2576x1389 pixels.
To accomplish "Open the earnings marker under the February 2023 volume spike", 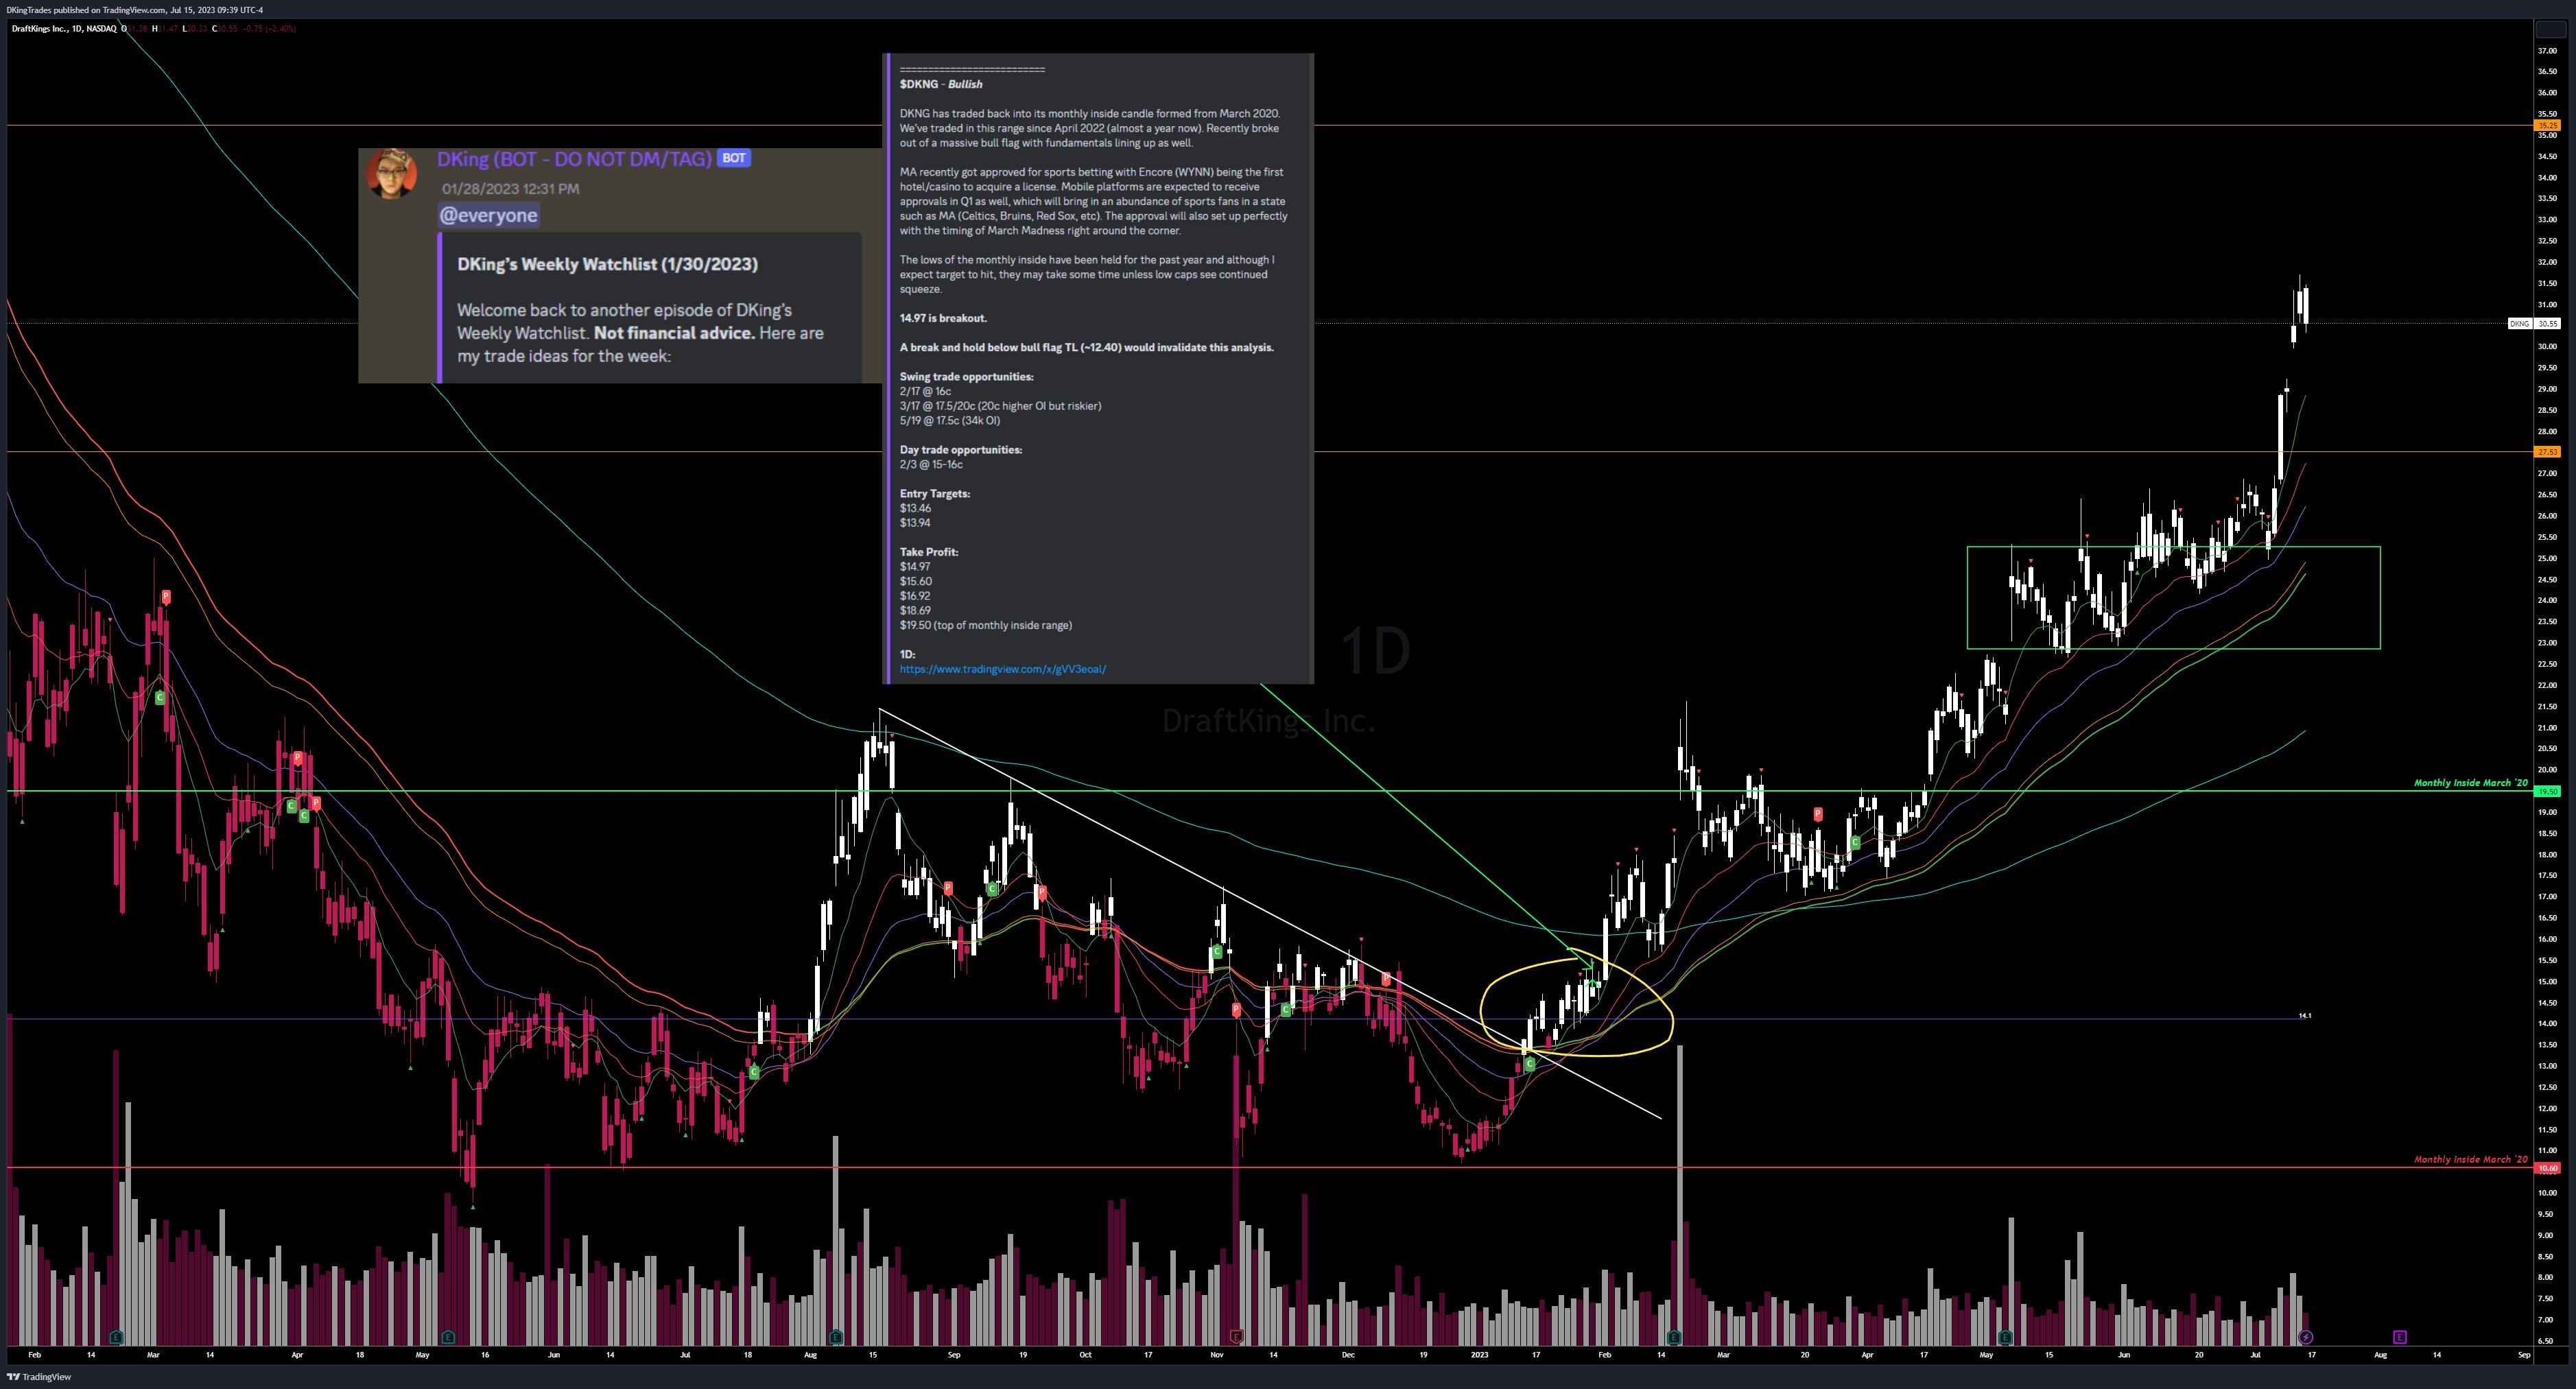I will coord(1675,1336).
